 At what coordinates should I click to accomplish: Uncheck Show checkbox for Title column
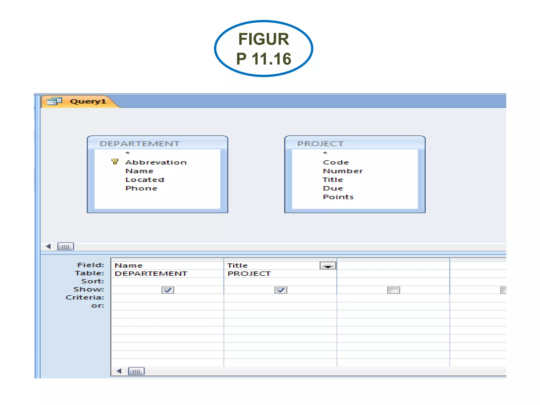click(x=281, y=290)
